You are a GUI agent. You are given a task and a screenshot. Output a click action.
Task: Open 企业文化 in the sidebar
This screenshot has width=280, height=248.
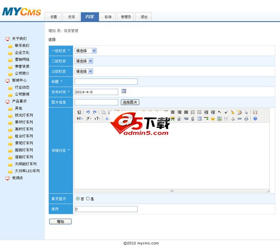pyautogui.click(x=22, y=53)
